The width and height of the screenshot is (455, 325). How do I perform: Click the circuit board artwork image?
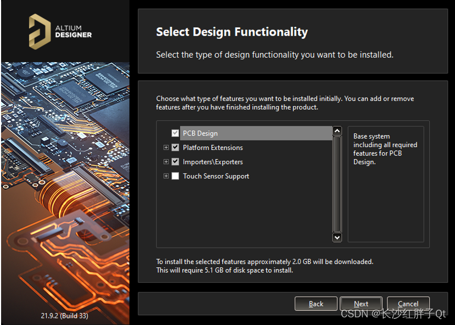pyautogui.click(x=65, y=181)
